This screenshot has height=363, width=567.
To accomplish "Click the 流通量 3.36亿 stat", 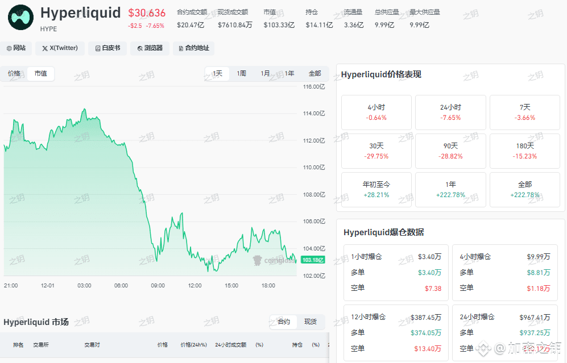I will coord(353,18).
